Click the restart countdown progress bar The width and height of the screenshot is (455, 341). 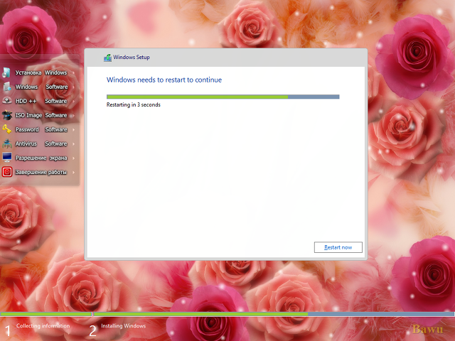click(x=223, y=97)
